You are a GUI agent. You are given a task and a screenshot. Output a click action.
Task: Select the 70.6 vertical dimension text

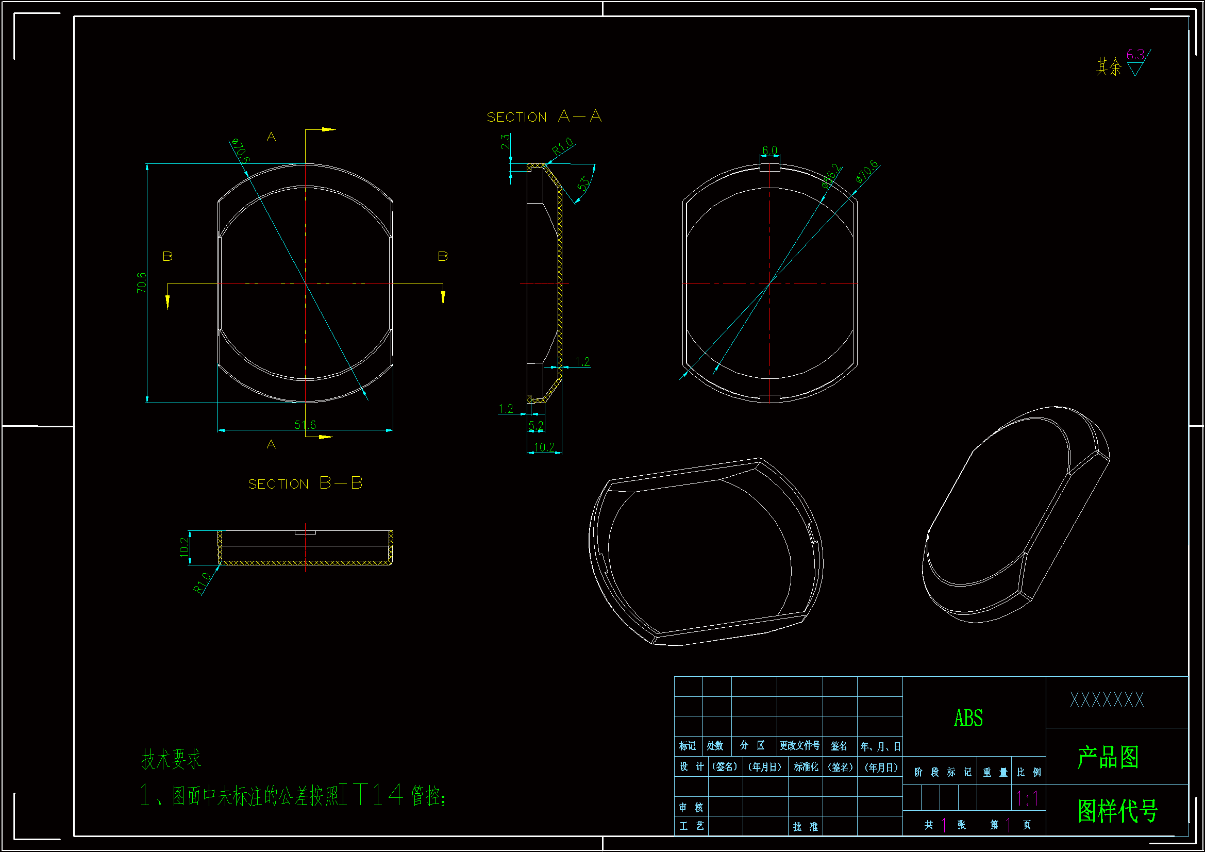pos(141,282)
